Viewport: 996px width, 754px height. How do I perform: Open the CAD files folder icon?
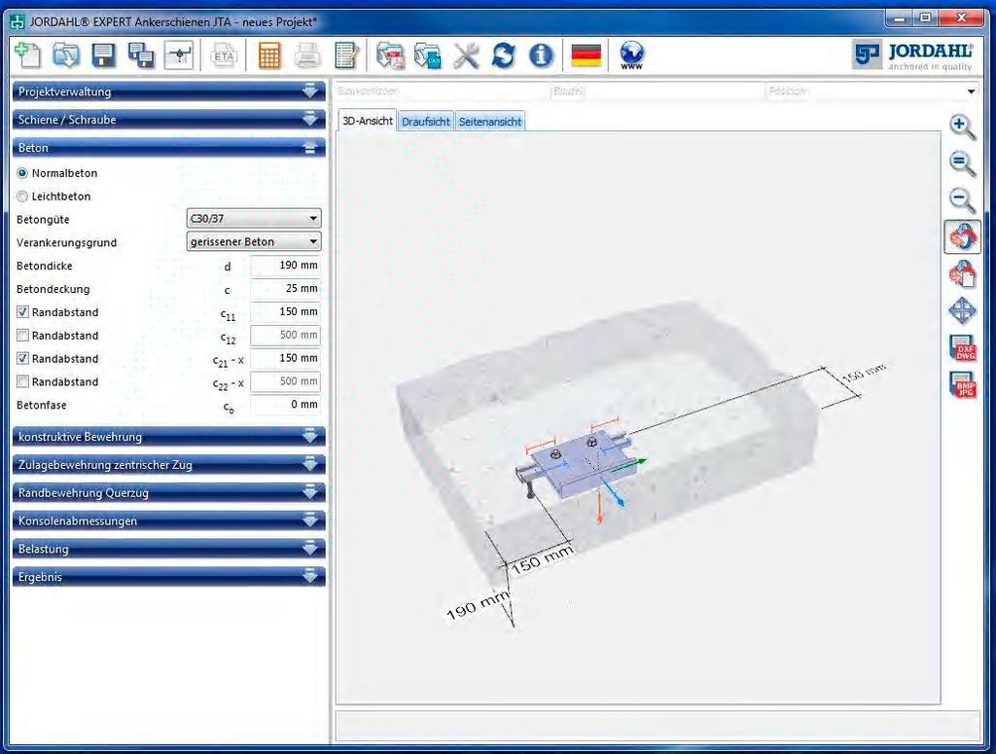click(x=428, y=55)
